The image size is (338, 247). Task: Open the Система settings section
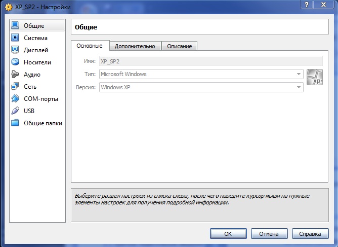pos(37,38)
